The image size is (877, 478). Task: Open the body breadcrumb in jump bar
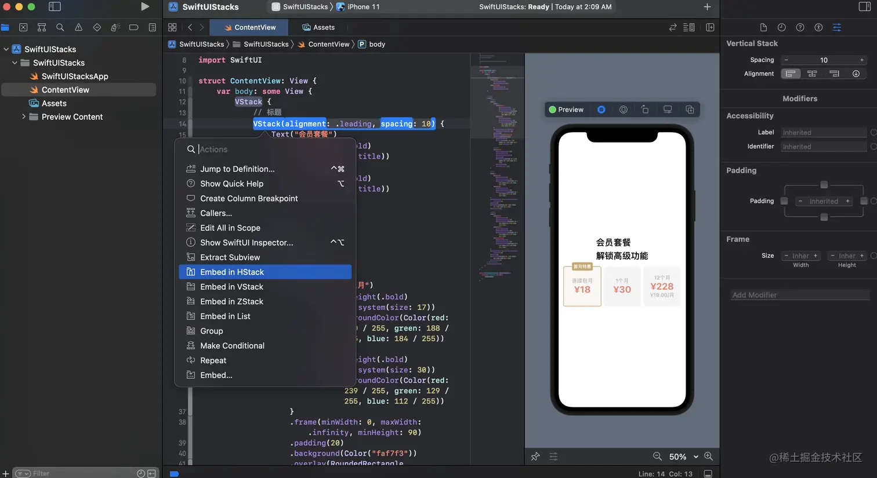(372, 44)
